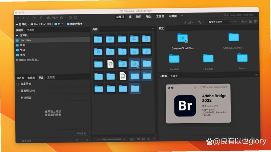
Task: Click the chevron after macmiao in the breadcrumb
Action: coord(84,23)
